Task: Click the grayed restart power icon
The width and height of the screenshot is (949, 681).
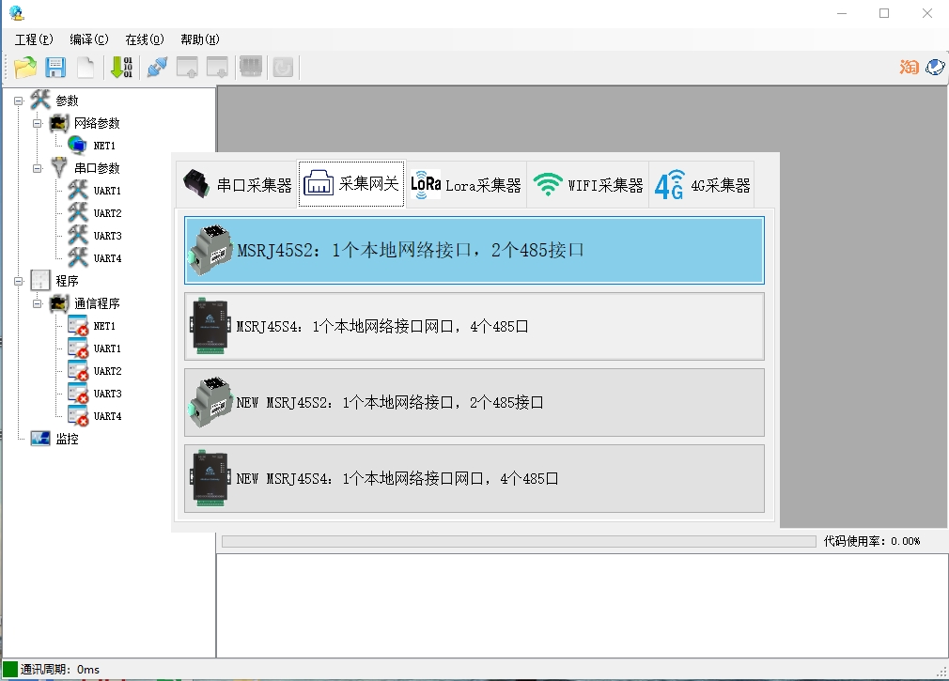Action: [283, 67]
